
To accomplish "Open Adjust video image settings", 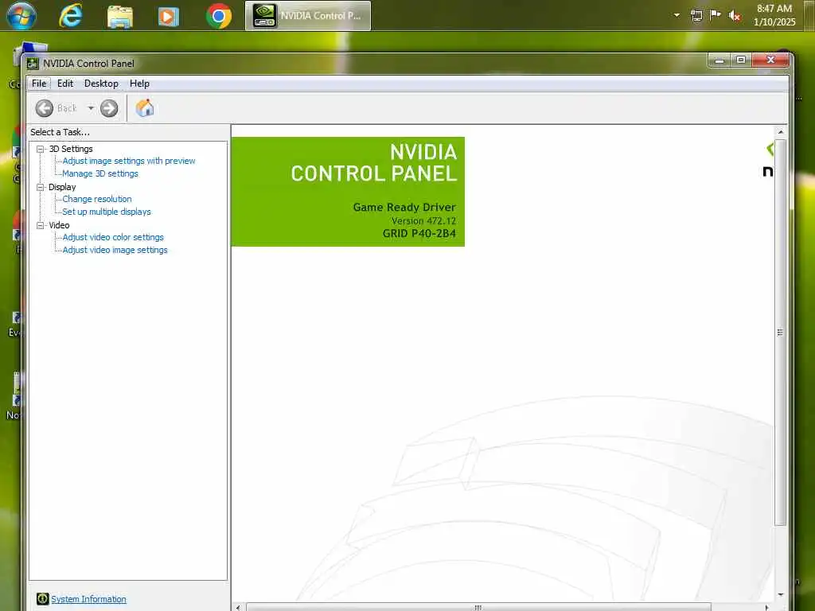I will point(115,250).
